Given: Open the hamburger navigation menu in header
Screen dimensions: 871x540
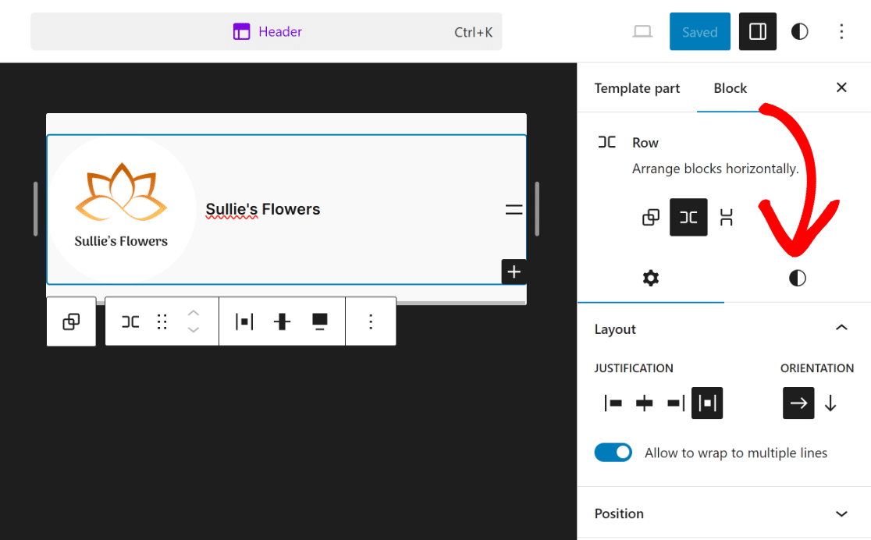Looking at the screenshot, I should pyautogui.click(x=514, y=209).
